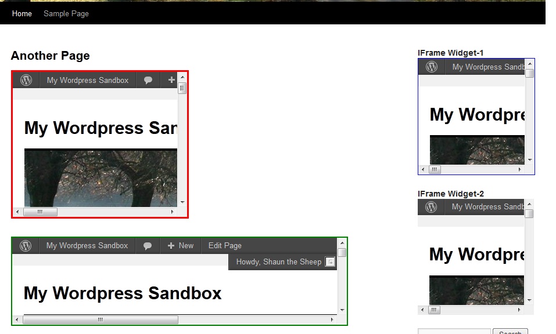Click WordPress logo in red-bordered iframe
Viewport: 556px width, 334px height.
click(26, 81)
